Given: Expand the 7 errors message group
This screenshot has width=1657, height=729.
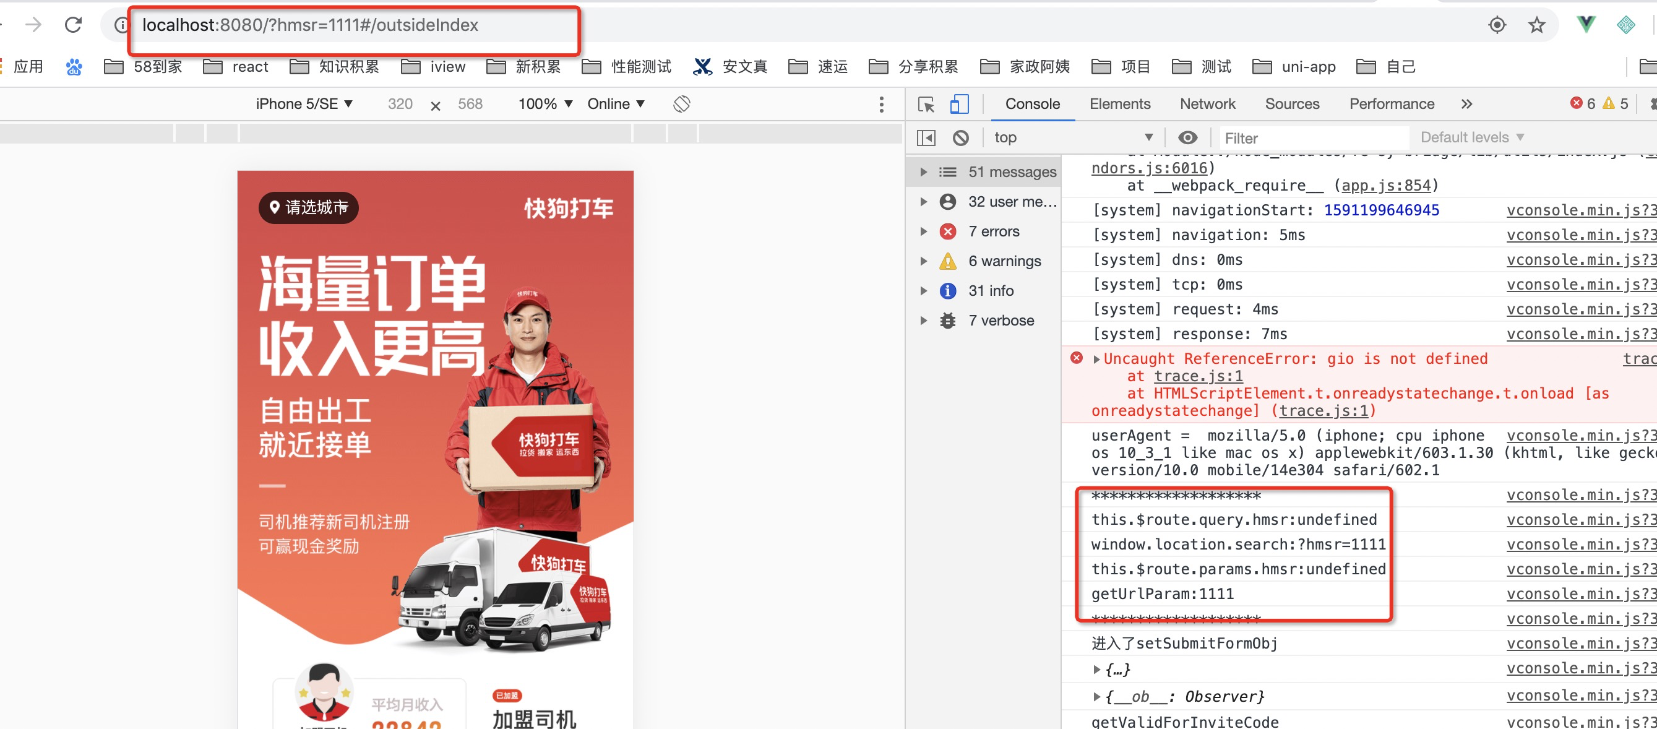Looking at the screenshot, I should point(924,231).
